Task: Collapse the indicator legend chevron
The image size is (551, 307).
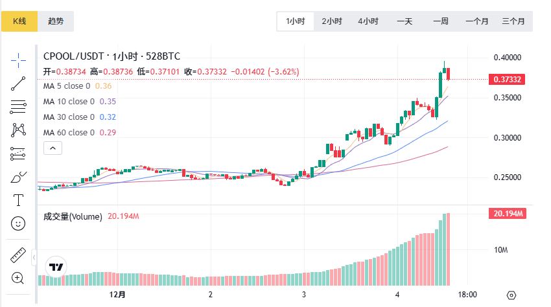Action: coord(53,148)
